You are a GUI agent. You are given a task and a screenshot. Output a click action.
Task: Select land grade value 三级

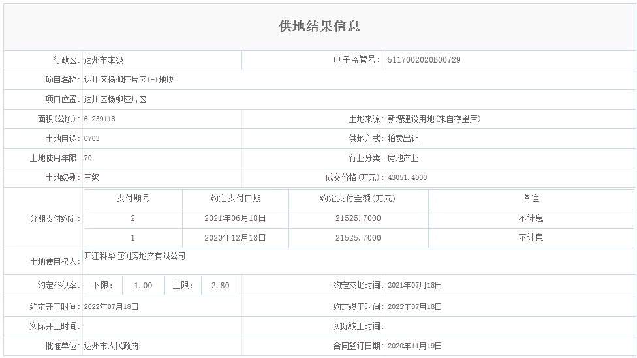(x=92, y=177)
